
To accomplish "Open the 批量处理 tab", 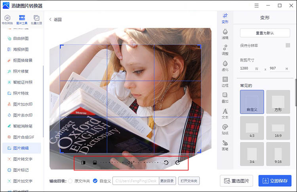I will point(36,20).
